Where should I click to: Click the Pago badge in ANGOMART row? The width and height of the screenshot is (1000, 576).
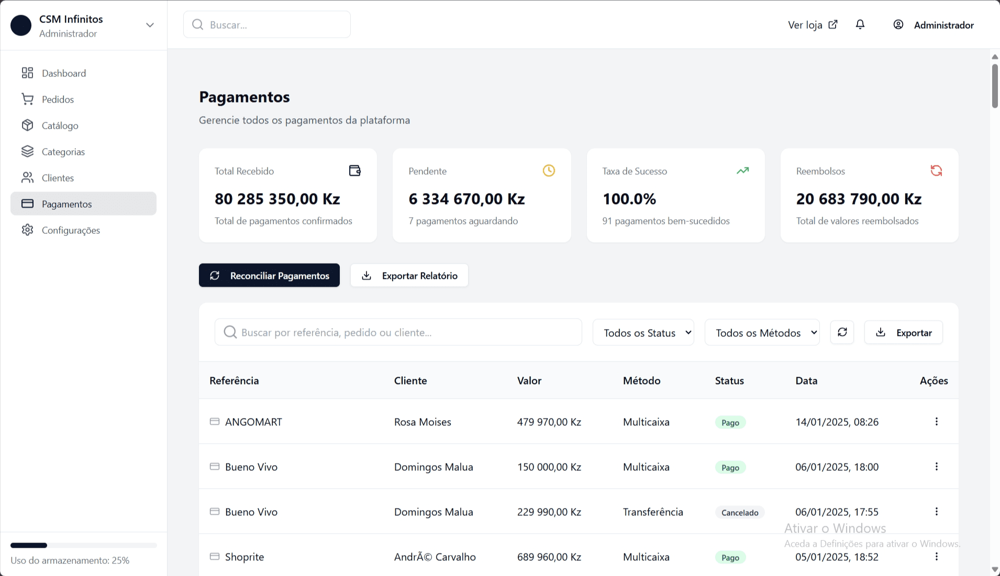730,422
